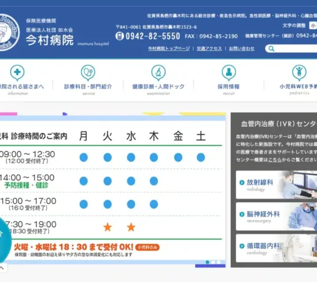
Task: Click the arrow icon beside 放射線科
Action: point(242,183)
